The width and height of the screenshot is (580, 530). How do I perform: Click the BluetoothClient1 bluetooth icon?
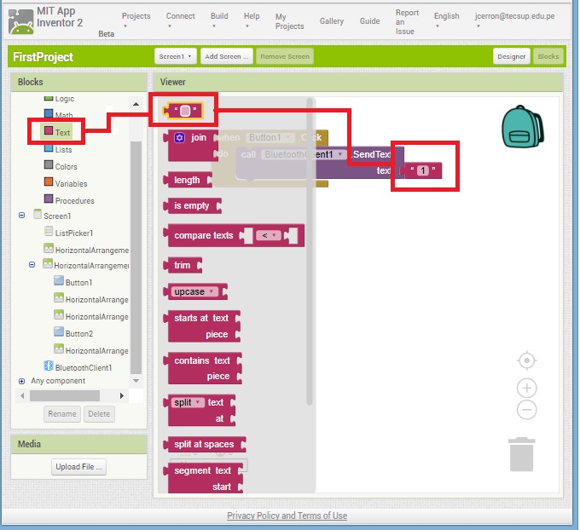point(49,366)
